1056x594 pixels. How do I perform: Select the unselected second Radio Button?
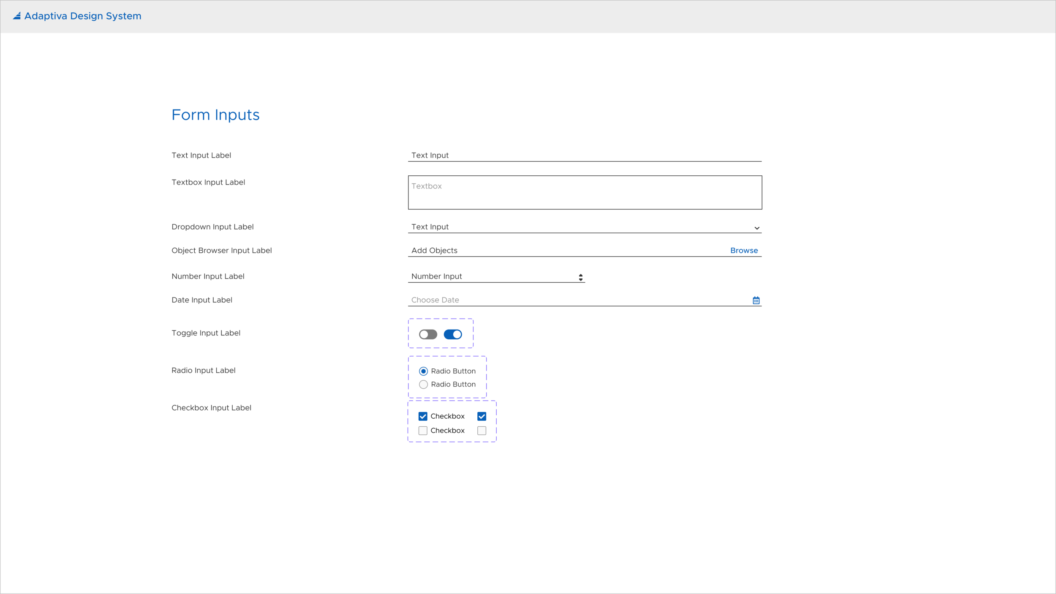[x=423, y=384]
